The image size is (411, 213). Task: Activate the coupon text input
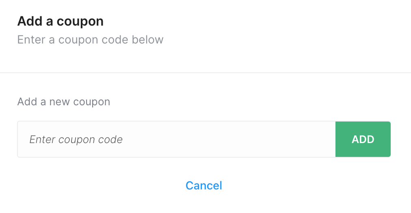(x=176, y=139)
